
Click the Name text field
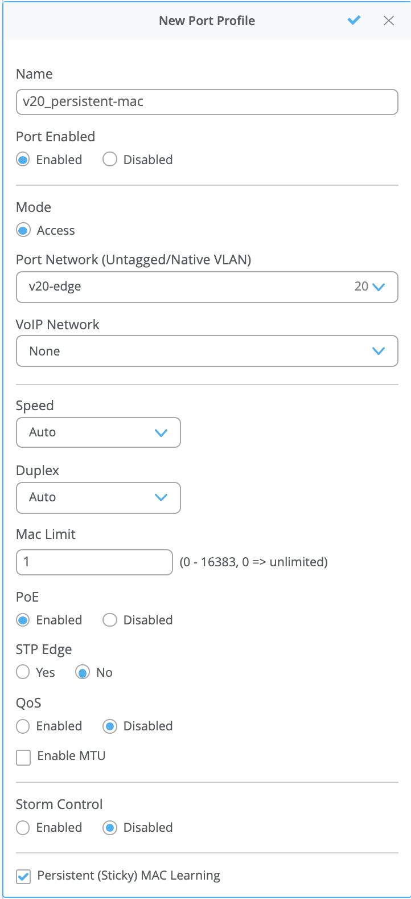(207, 102)
